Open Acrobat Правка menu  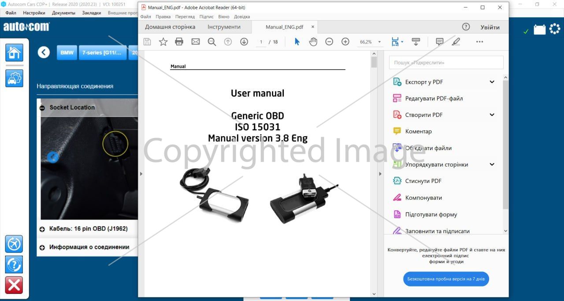[163, 16]
